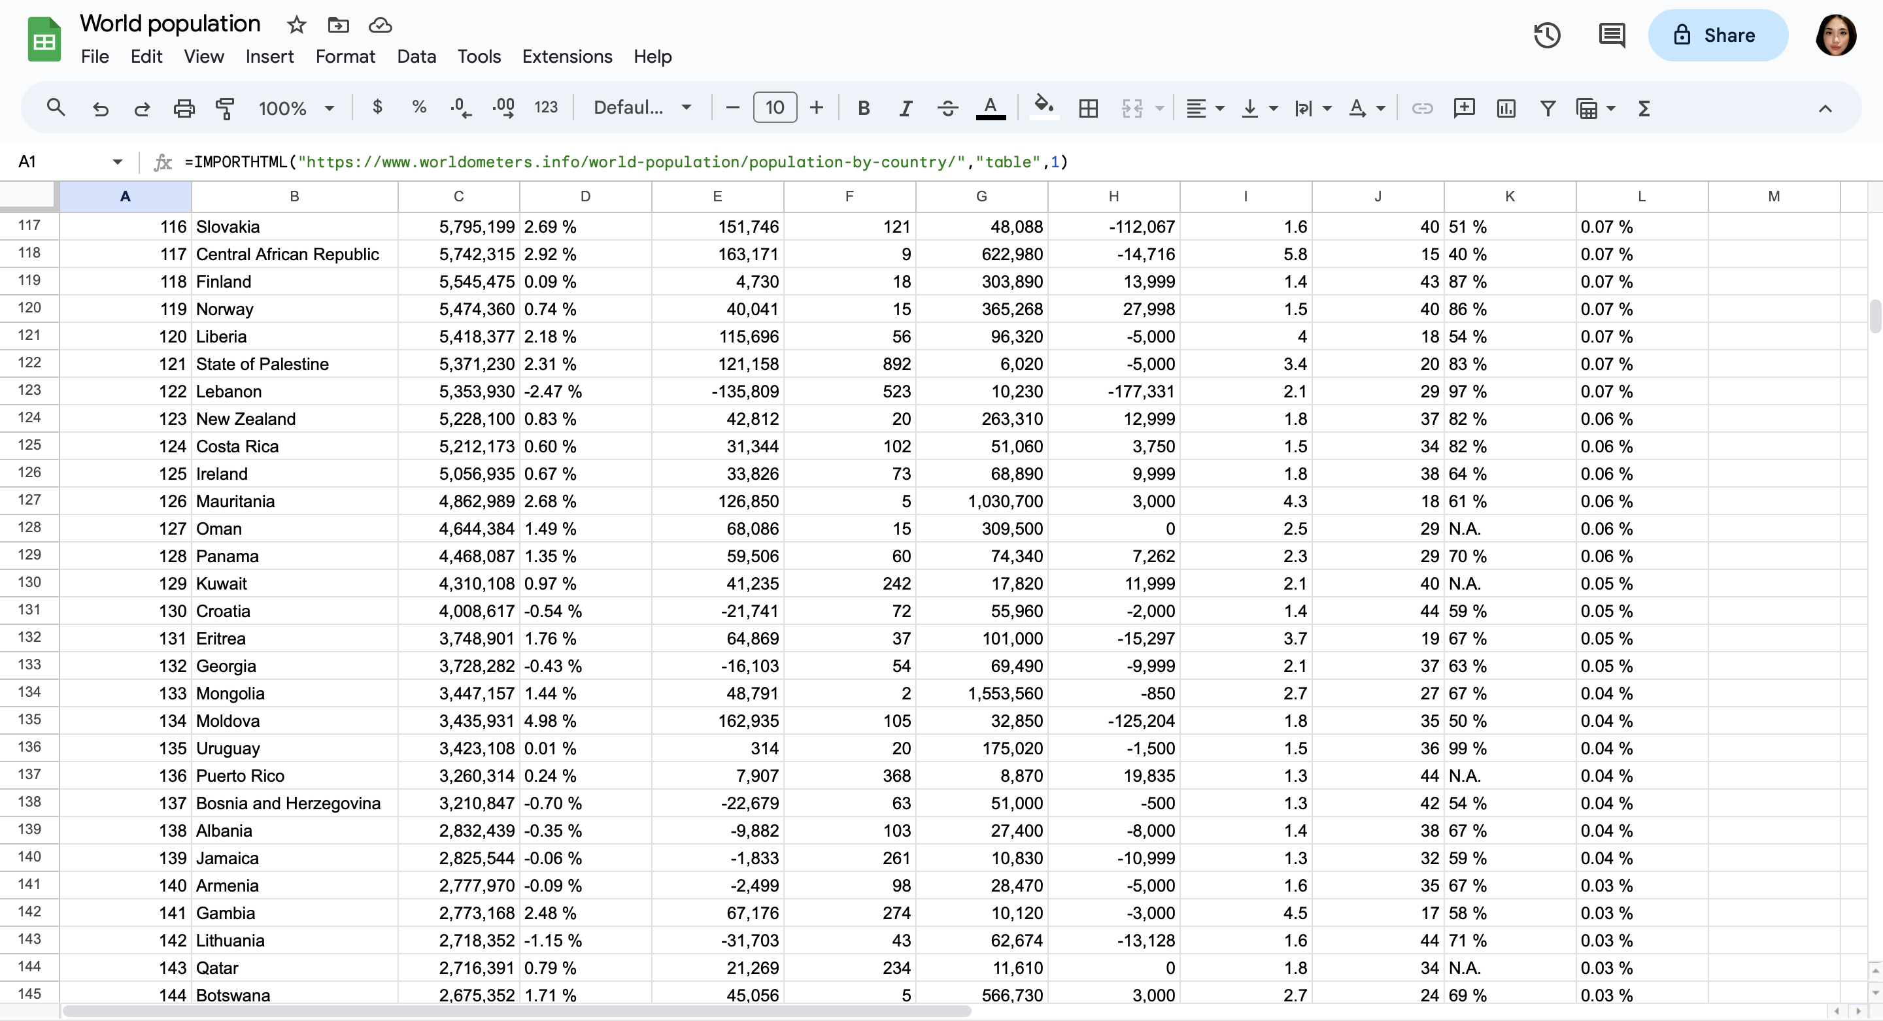Toggle bold formatting
The width and height of the screenshot is (1883, 1021).
tap(863, 108)
